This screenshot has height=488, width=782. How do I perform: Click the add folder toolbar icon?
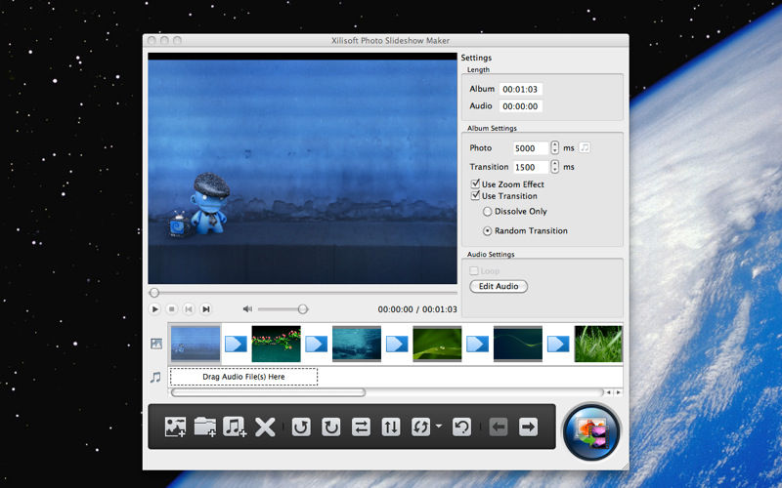pyautogui.click(x=205, y=427)
